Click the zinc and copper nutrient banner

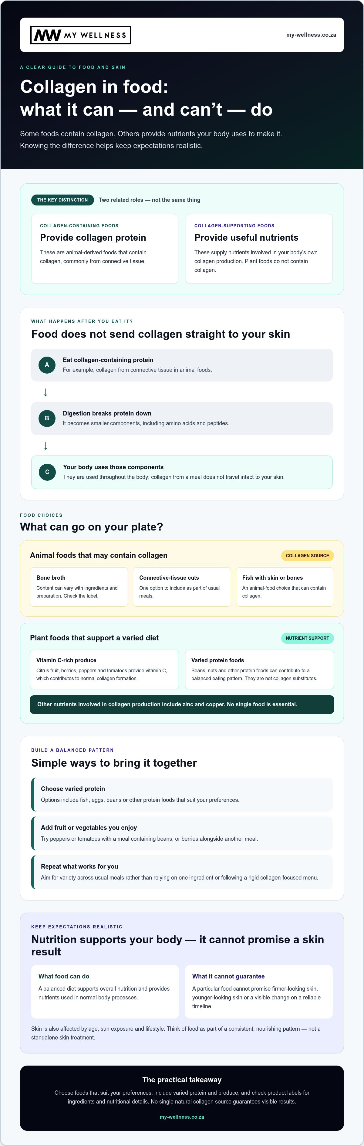[x=182, y=704]
